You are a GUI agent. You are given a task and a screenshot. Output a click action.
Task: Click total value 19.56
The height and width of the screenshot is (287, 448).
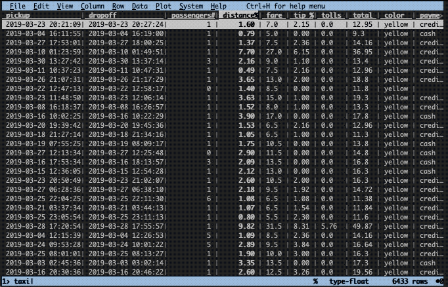point(363,272)
